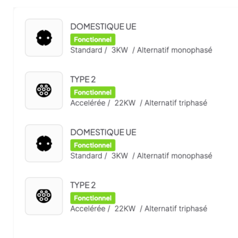Image resolution: width=238 pixels, height=238 pixels.
Task: Click 'Accelérée' in the second connector row
Action: (88, 103)
